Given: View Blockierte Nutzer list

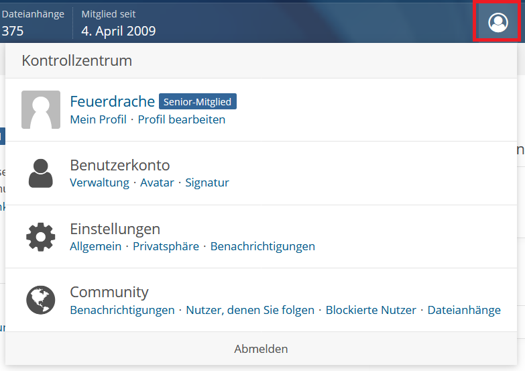Looking at the screenshot, I should click(371, 310).
